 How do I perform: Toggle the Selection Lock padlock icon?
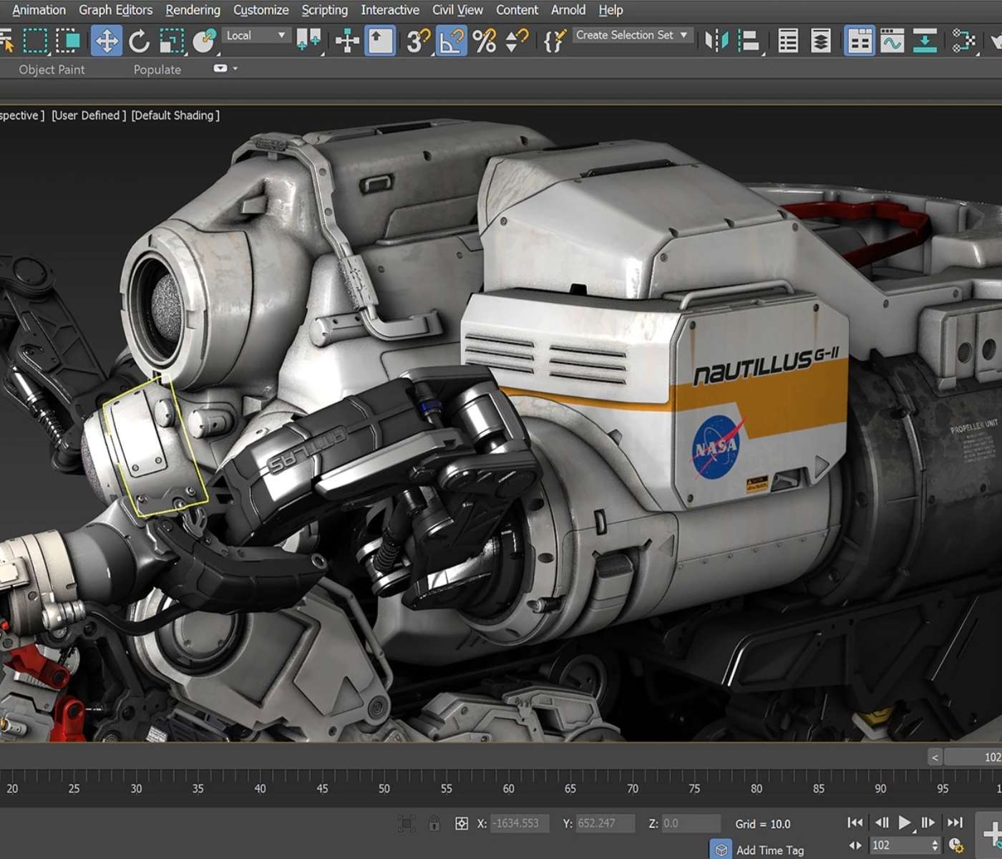pyautogui.click(x=434, y=824)
